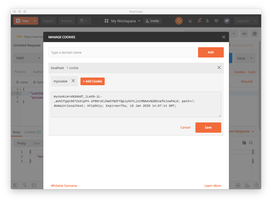Open the Cookies (1) response tab
Screen dimensions: 272x202
[32, 132]
